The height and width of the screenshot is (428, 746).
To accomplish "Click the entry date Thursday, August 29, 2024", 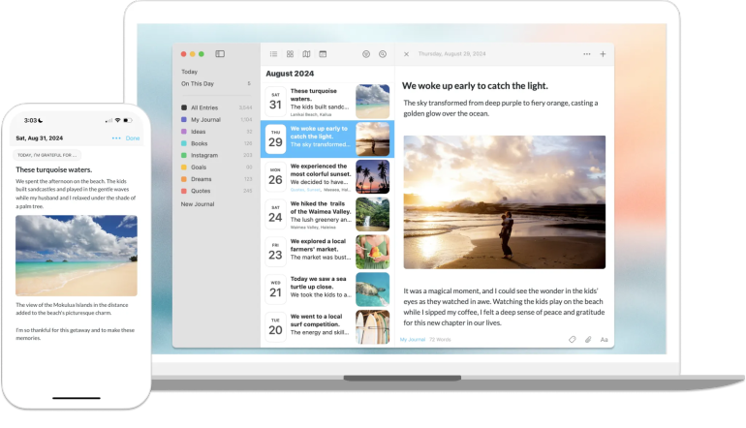I will tap(452, 54).
